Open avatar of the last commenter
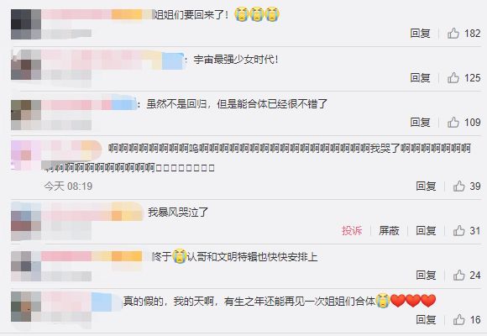Viewport: 487px width, 336px height. point(26,307)
